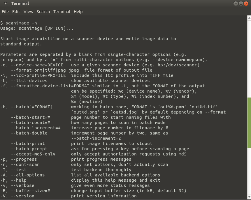This screenshot has height=200, width=251.
Task: Open the Edit menu
Action: click(x=16, y=12)
